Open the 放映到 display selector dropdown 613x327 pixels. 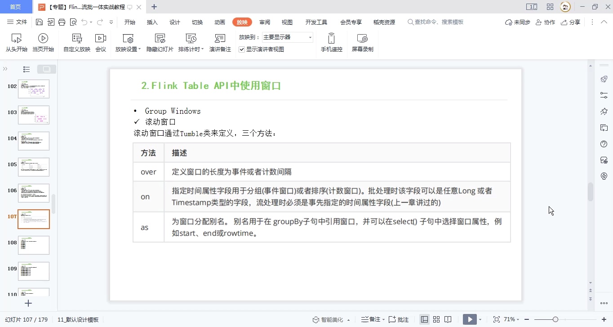pyautogui.click(x=310, y=37)
